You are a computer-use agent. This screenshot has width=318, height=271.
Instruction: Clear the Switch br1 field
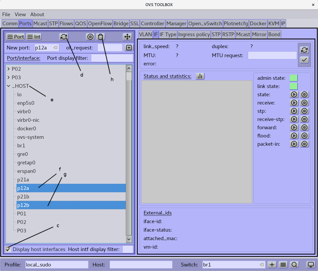coord(262,265)
